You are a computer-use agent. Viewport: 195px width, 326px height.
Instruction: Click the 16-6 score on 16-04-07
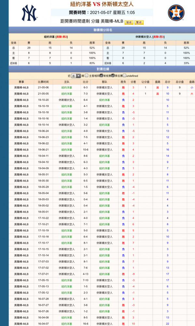86,324
